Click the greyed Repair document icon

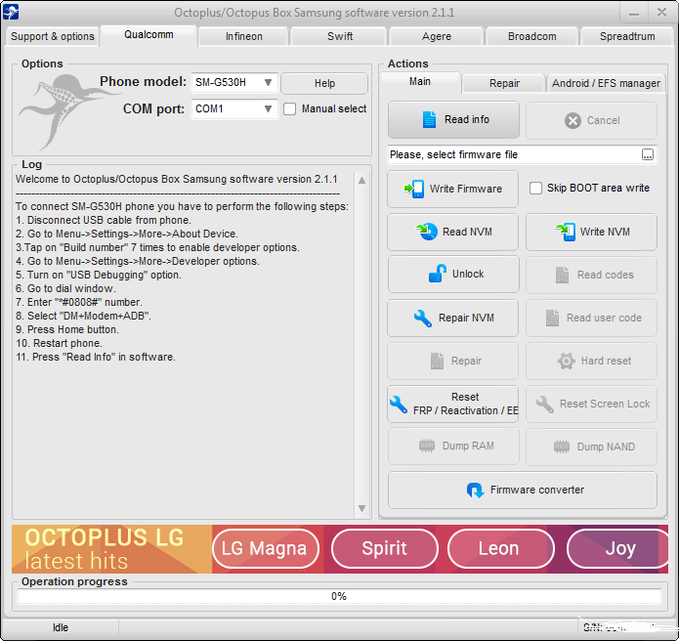coord(437,361)
